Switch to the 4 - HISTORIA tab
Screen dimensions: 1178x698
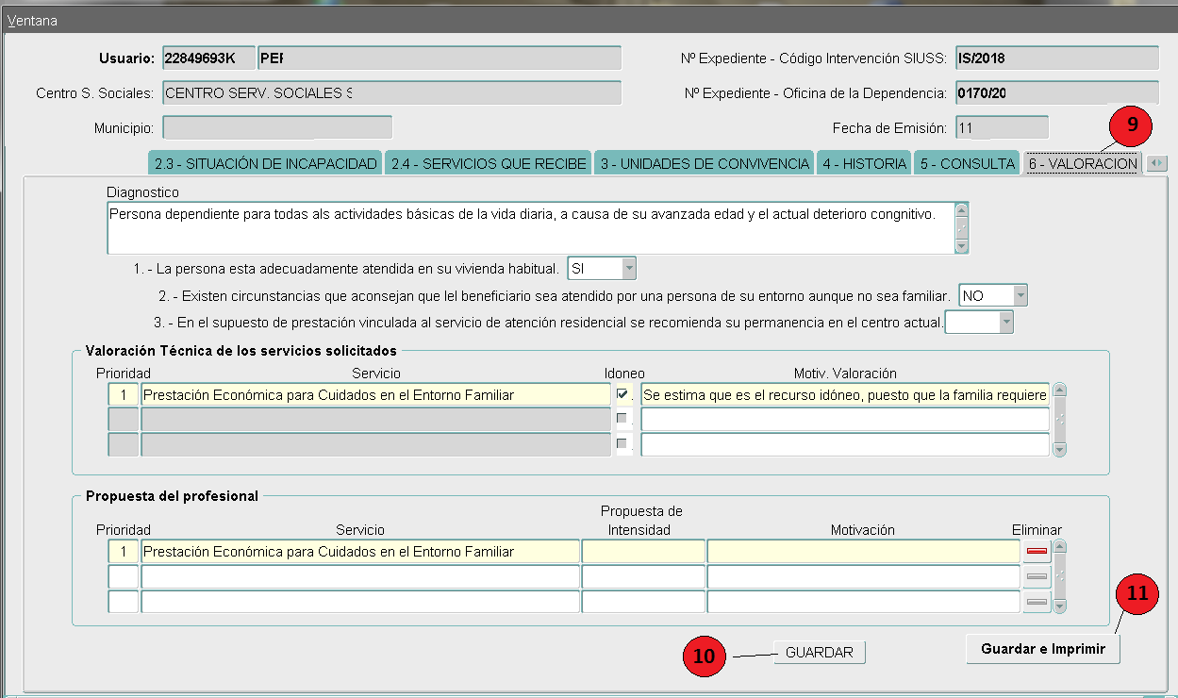(x=864, y=163)
